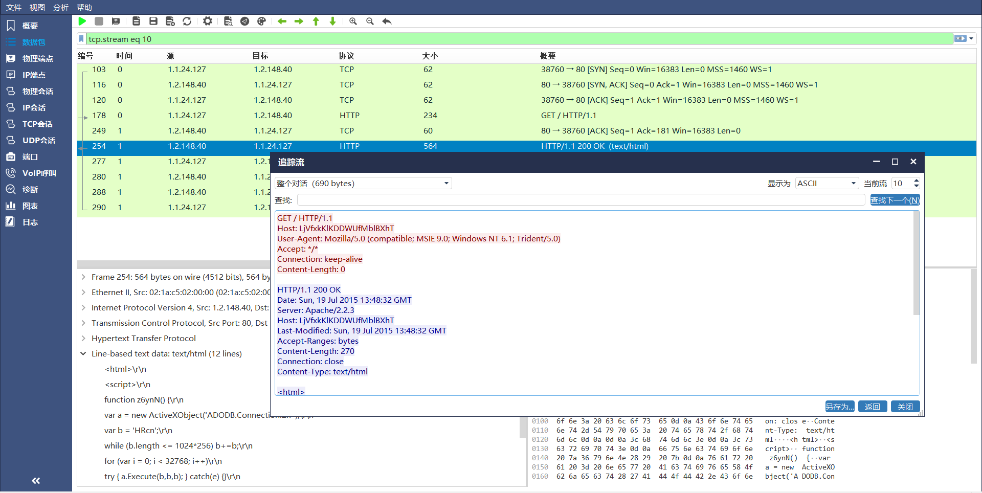Click the find packet magnifier document icon
Image resolution: width=982 pixels, height=493 pixels.
[x=228, y=21]
